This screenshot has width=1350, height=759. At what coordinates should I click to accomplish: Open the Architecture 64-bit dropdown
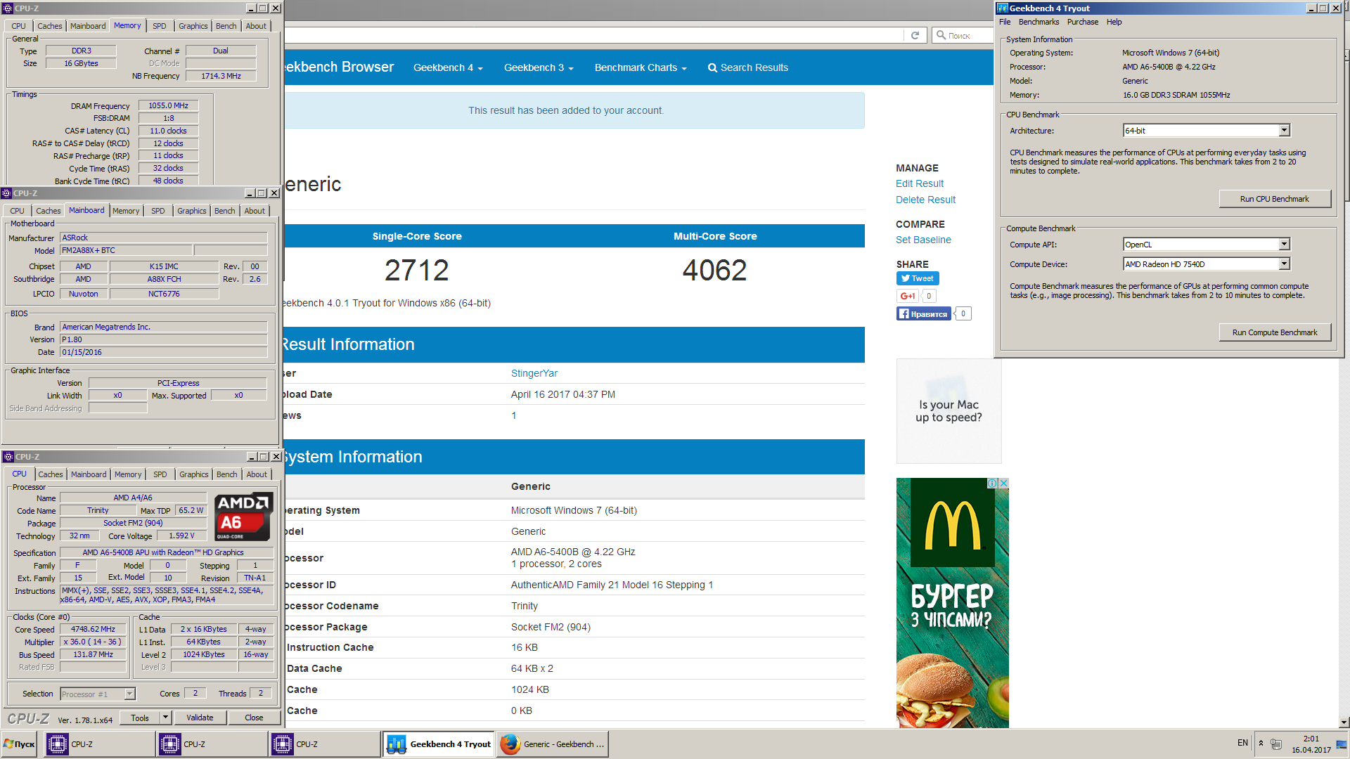click(x=1284, y=131)
